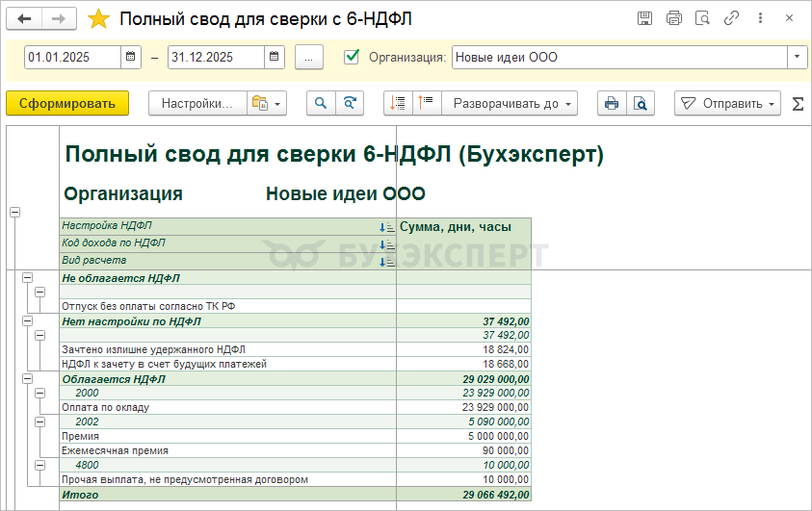
Task: Add report to favorites with star icon
Action: 98,18
